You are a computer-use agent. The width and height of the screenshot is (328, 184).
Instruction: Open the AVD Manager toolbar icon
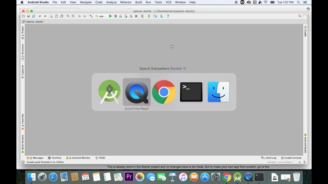tap(142, 16)
